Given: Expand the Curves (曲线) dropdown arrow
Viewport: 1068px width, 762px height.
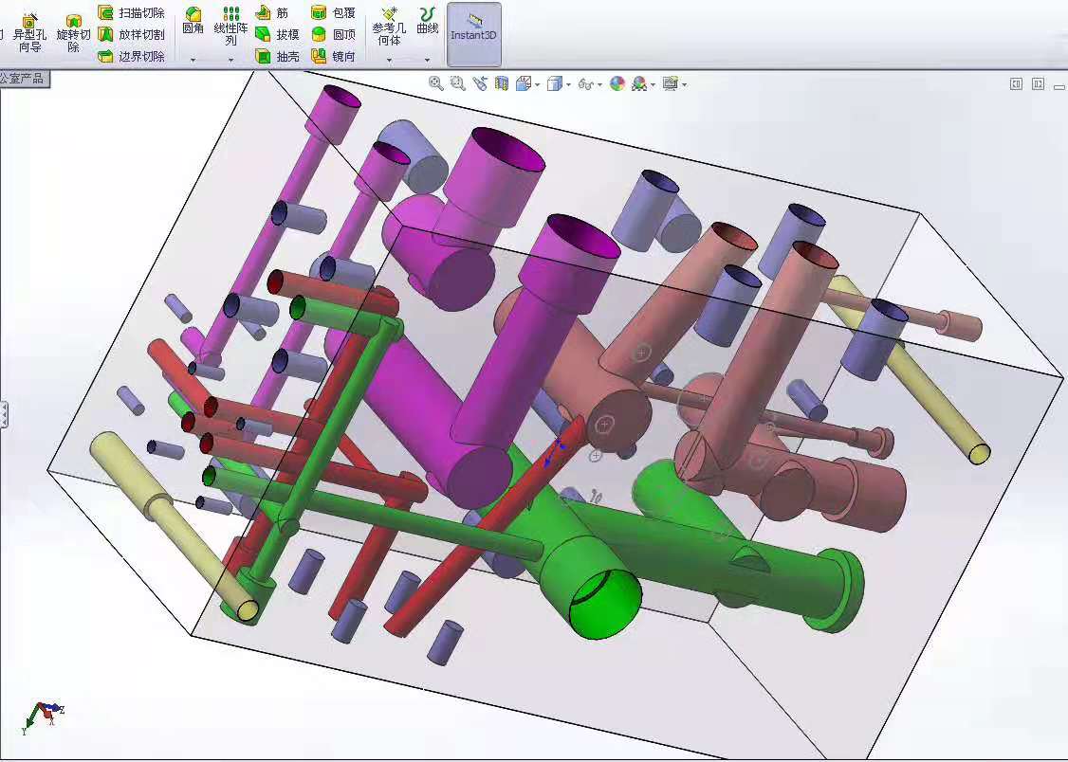Looking at the screenshot, I should click(x=428, y=60).
